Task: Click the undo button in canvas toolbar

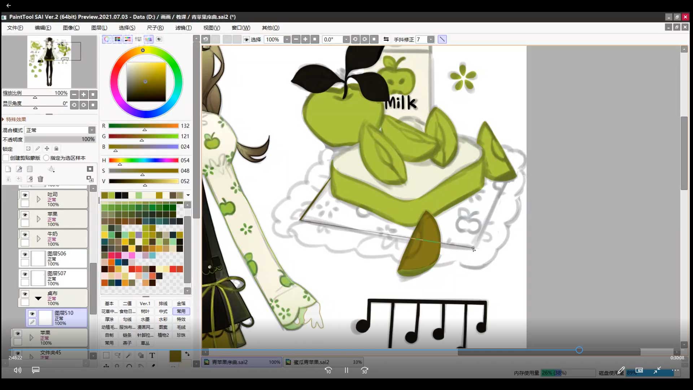Action: (x=206, y=39)
